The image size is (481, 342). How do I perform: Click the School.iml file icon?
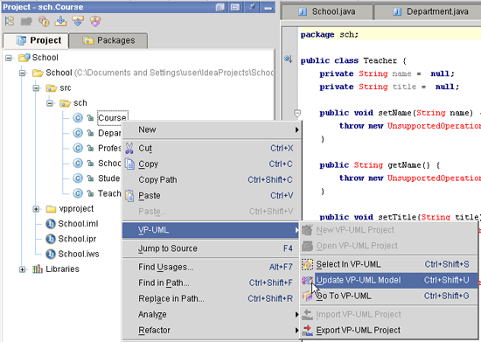point(51,224)
